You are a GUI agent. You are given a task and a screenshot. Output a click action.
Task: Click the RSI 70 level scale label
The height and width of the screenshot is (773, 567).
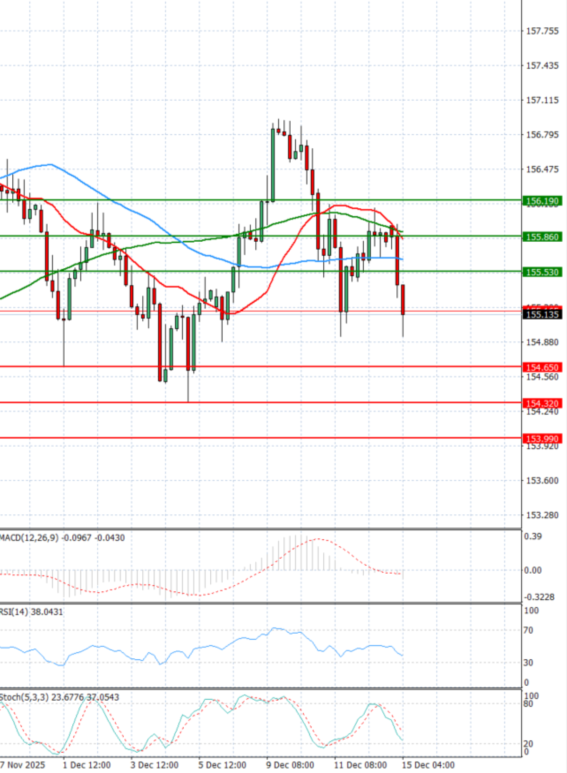pyautogui.click(x=528, y=630)
